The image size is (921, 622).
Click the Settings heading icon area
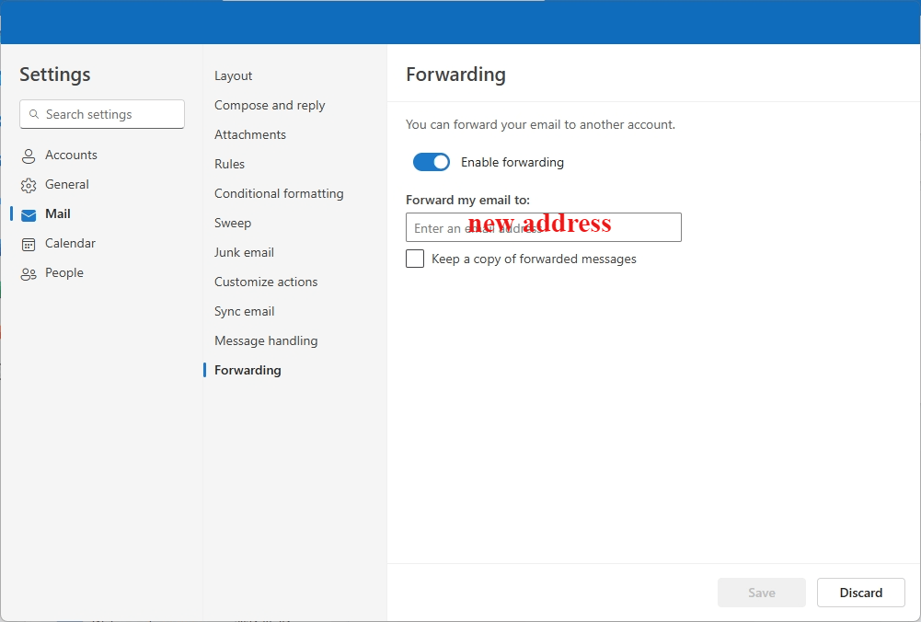coord(54,75)
